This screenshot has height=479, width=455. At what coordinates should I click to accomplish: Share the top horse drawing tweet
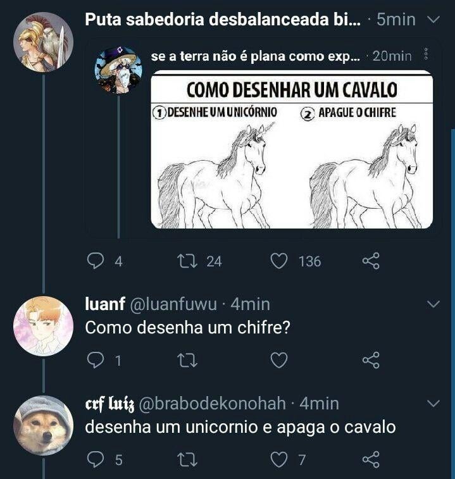[371, 261]
